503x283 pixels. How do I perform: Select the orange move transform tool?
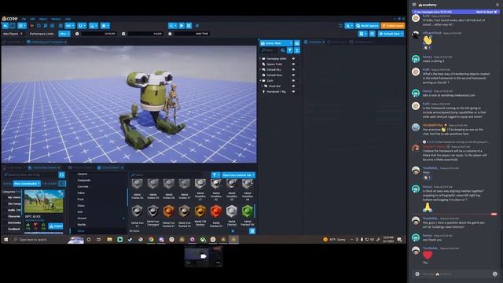(31, 26)
